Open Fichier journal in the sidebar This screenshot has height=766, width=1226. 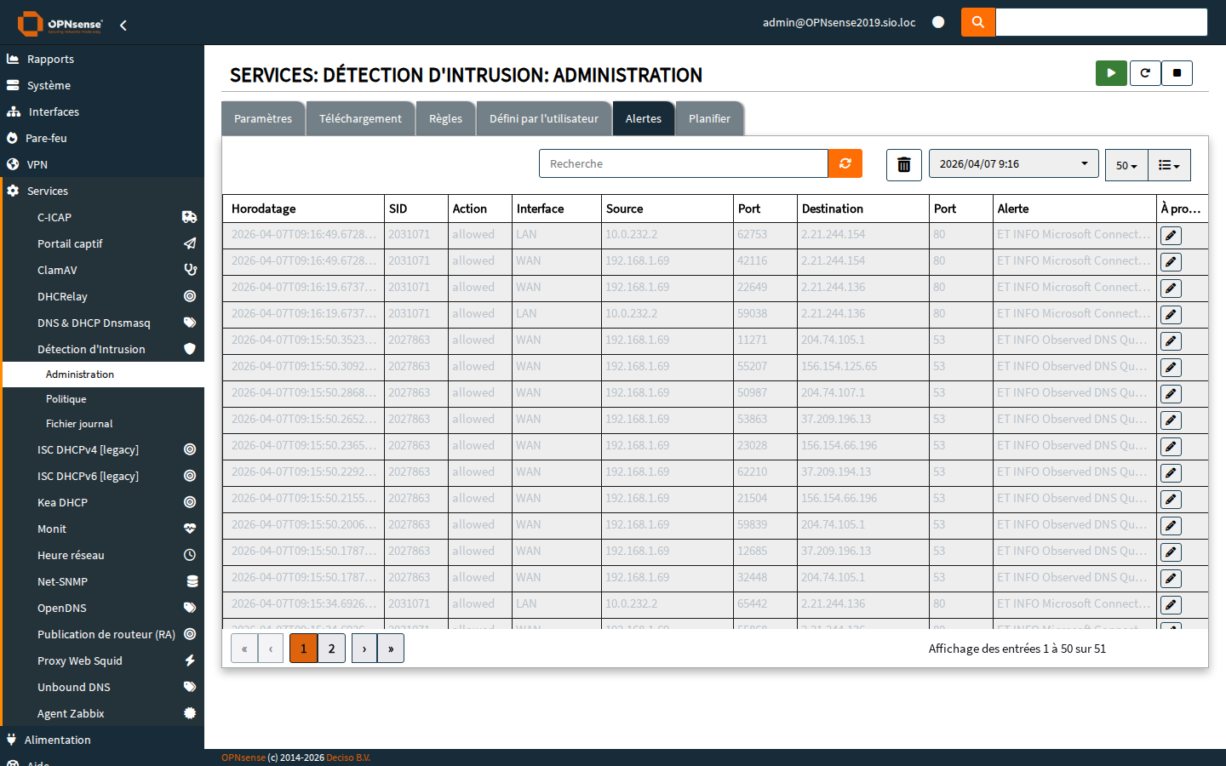coord(104,424)
